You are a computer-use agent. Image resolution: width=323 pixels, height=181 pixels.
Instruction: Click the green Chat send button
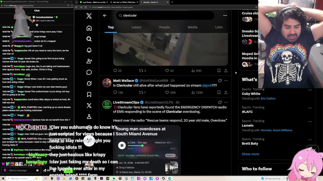(x=68, y=170)
